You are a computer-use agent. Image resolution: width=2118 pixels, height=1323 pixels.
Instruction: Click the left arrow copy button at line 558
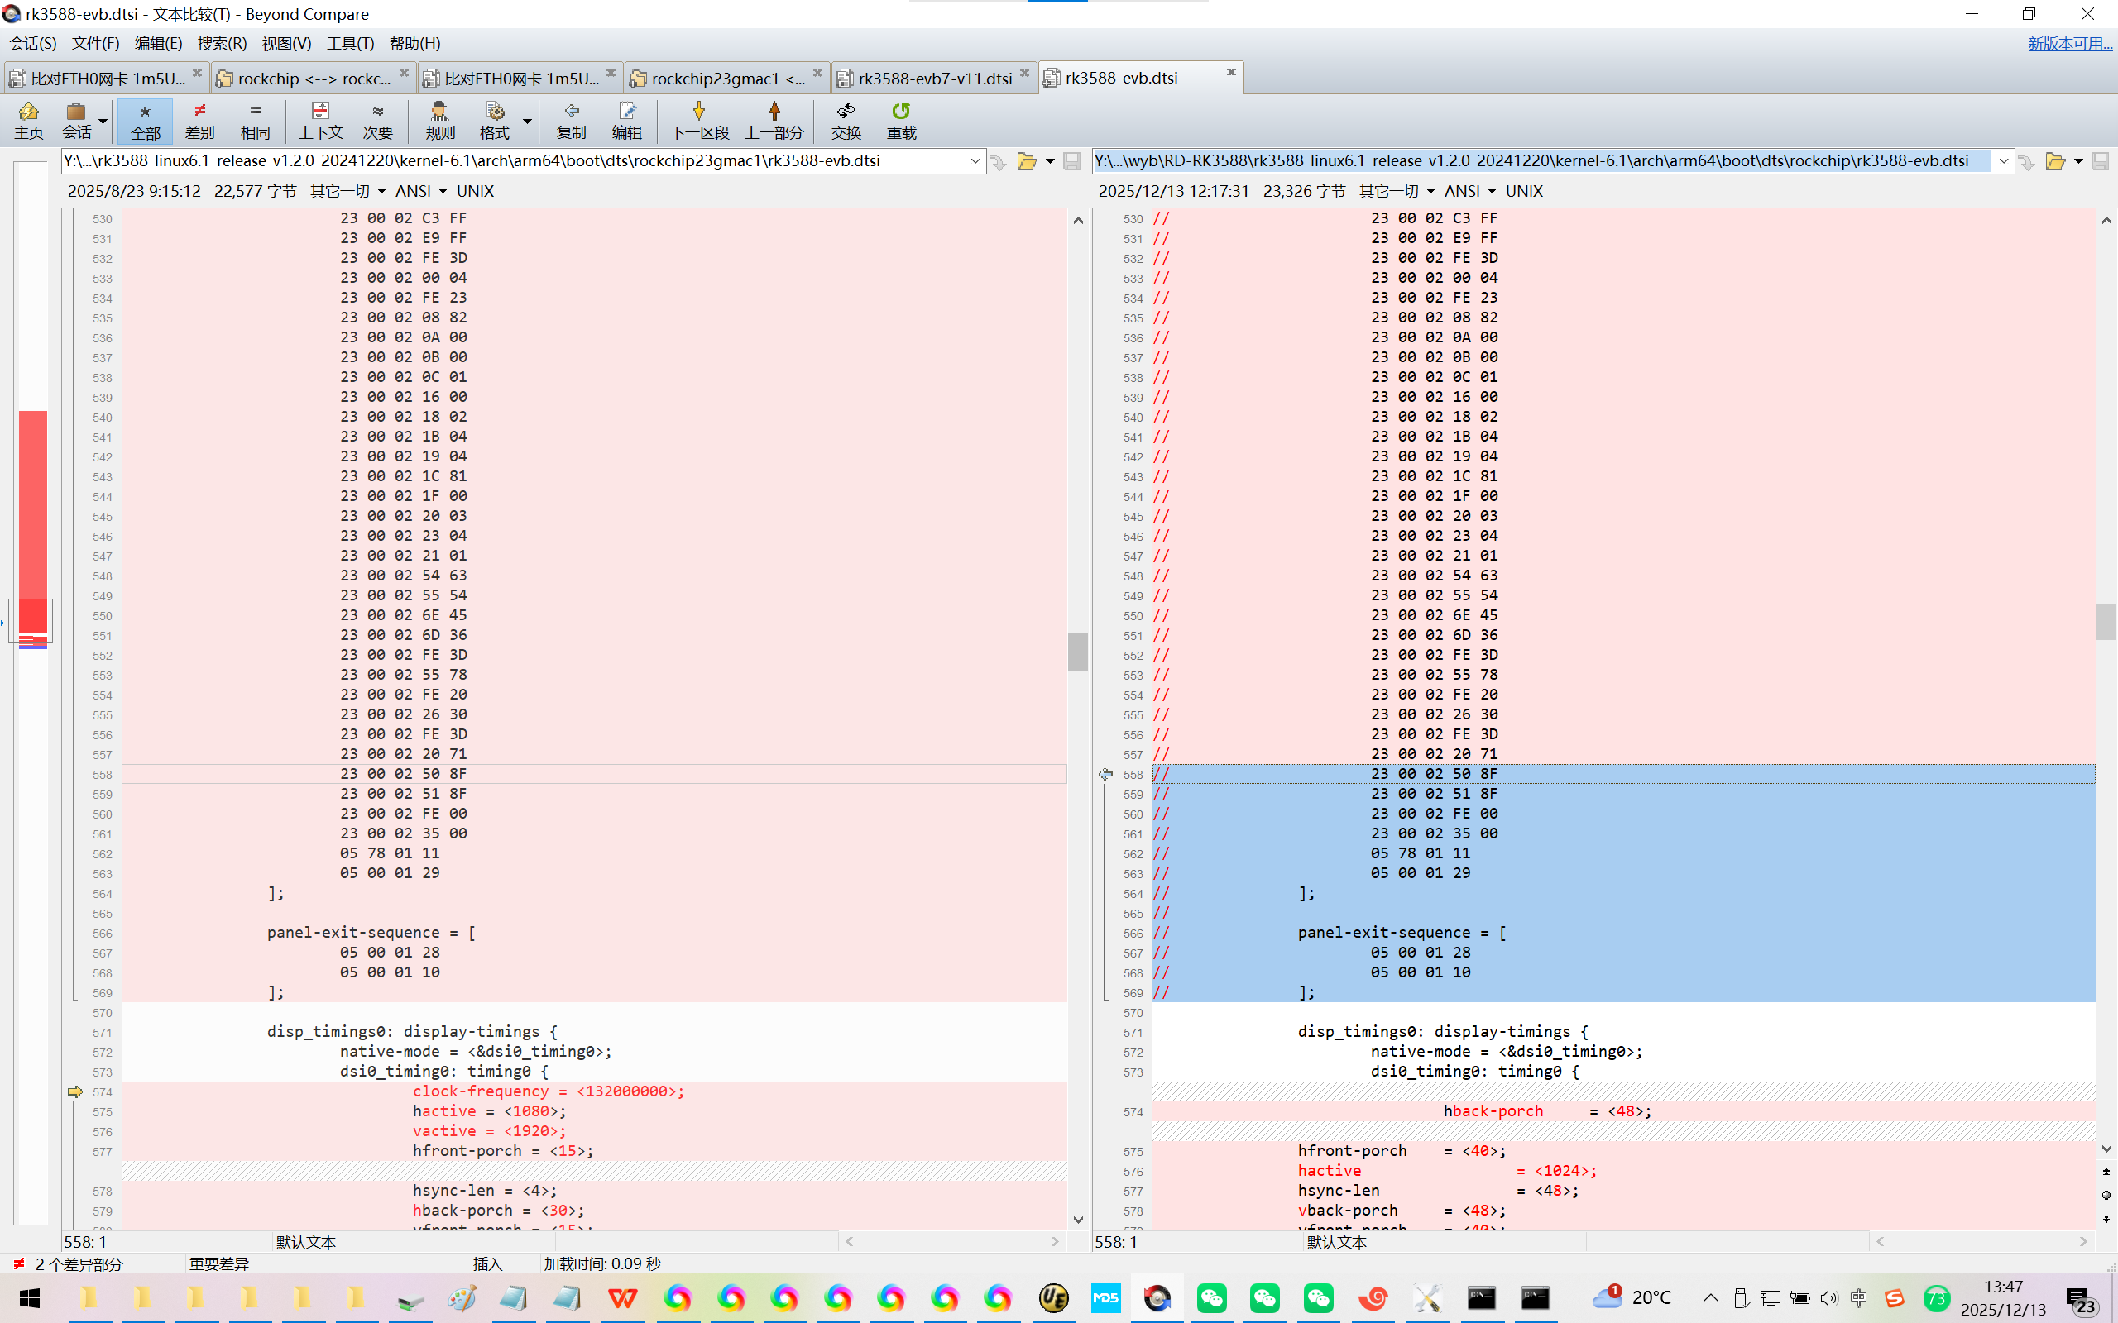1105,773
